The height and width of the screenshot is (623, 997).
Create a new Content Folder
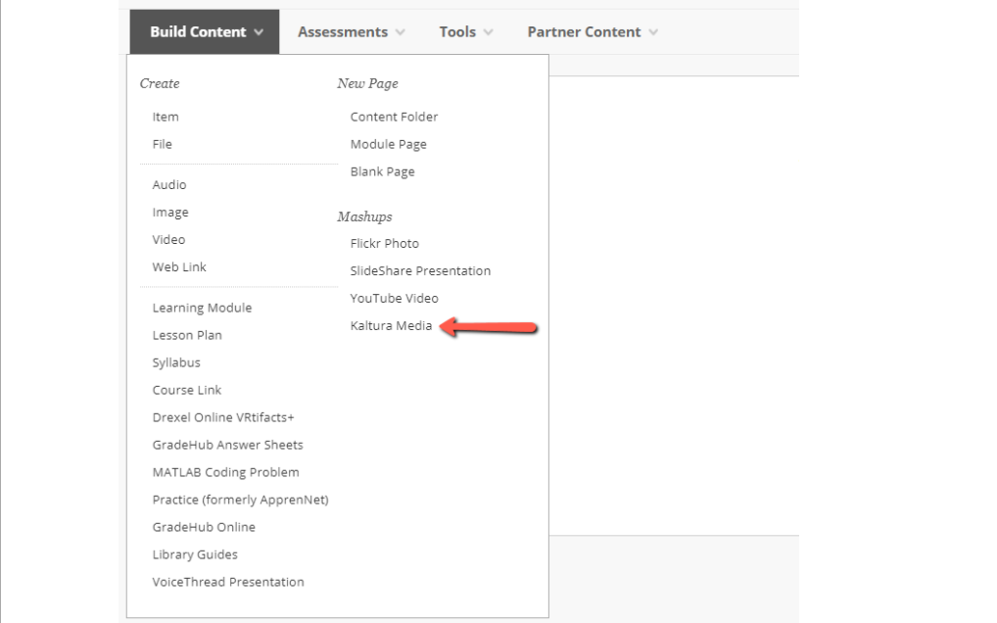[395, 117]
